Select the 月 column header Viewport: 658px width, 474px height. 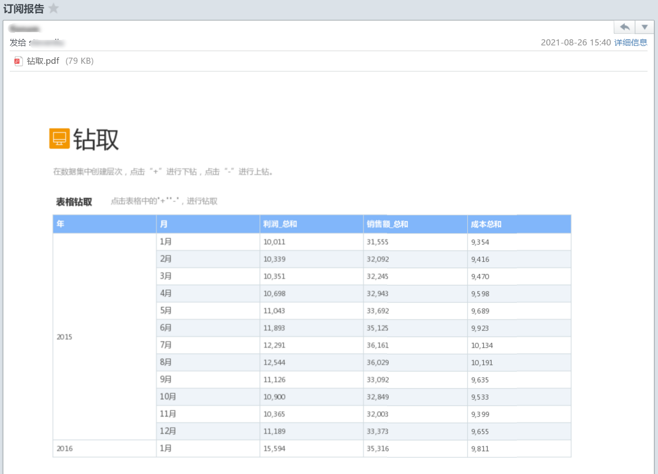pyautogui.click(x=164, y=224)
